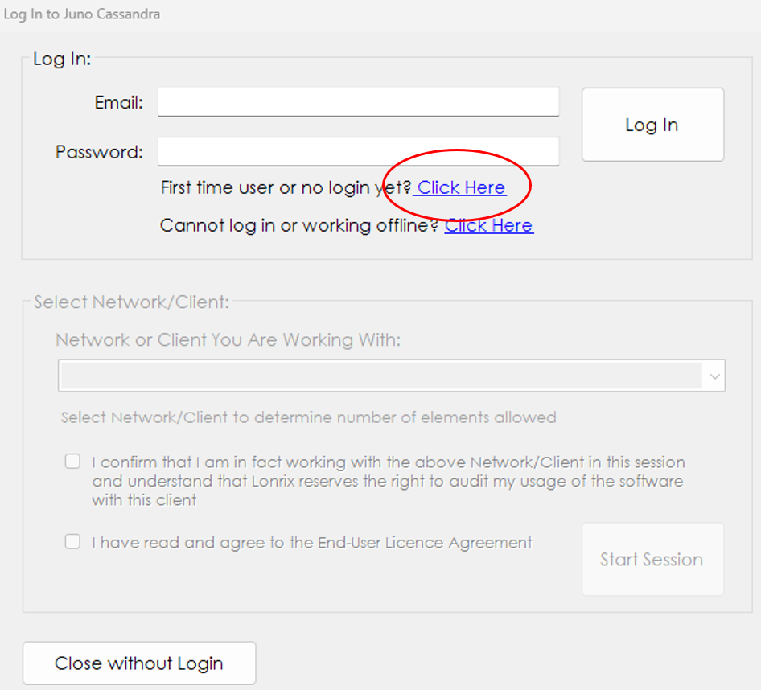Image resolution: width=761 pixels, height=690 pixels.
Task: Focus the Password input field
Action: [x=358, y=151]
